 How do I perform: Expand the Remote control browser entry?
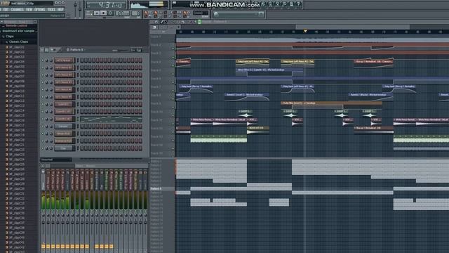(x=17, y=26)
